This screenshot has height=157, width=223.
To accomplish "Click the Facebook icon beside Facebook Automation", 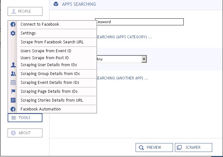I will (13, 109).
